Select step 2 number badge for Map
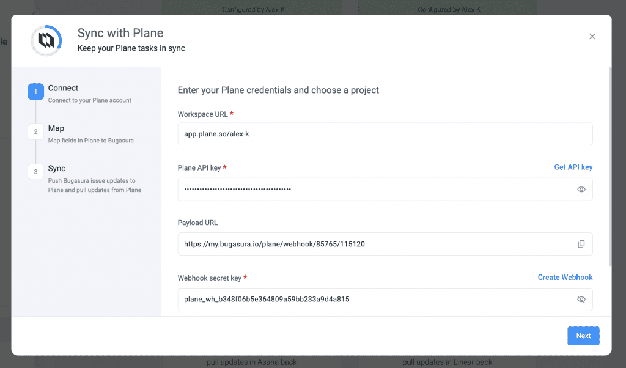Viewport: 626px width, 368px height. (35, 131)
